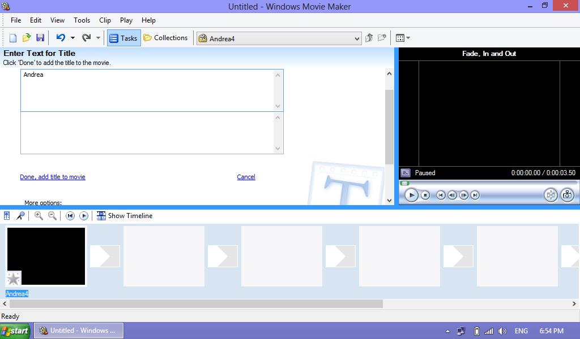580x339 pixels.
Task: Click the title text box containing Andrea
Action: click(x=152, y=90)
